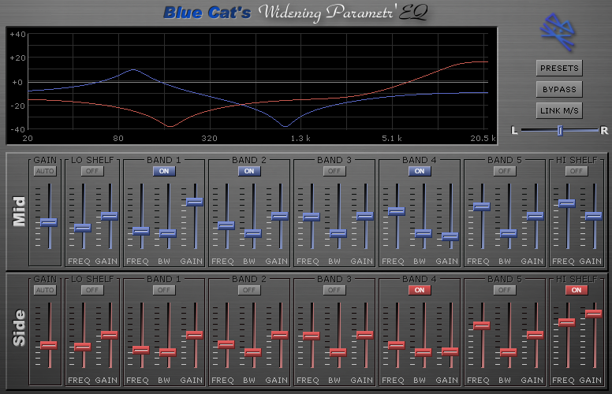Click Mid BAND 4 BW slider handle
This screenshot has height=394, width=612.
tap(424, 233)
